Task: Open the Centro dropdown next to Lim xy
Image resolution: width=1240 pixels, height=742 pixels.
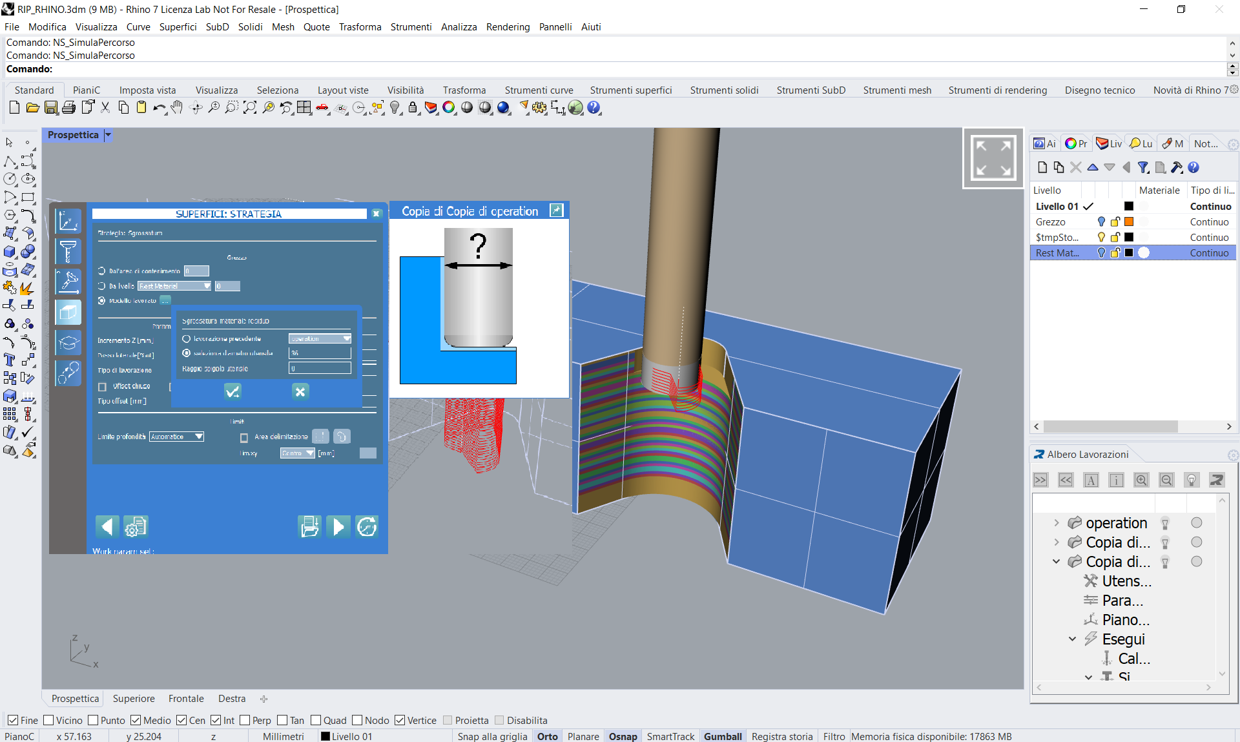Action: point(298,453)
